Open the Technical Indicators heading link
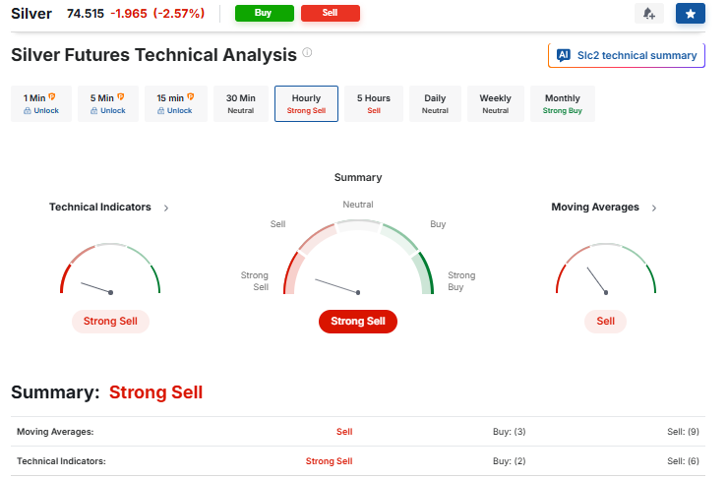The image size is (728, 479). tap(100, 207)
